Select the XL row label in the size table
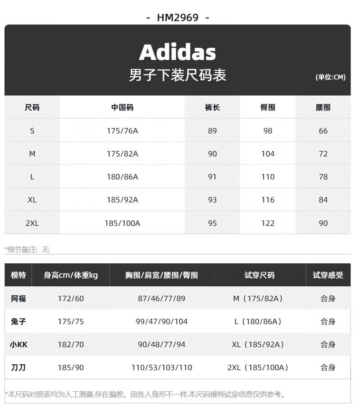Viewport: 356px width, 413px height. click(x=32, y=200)
